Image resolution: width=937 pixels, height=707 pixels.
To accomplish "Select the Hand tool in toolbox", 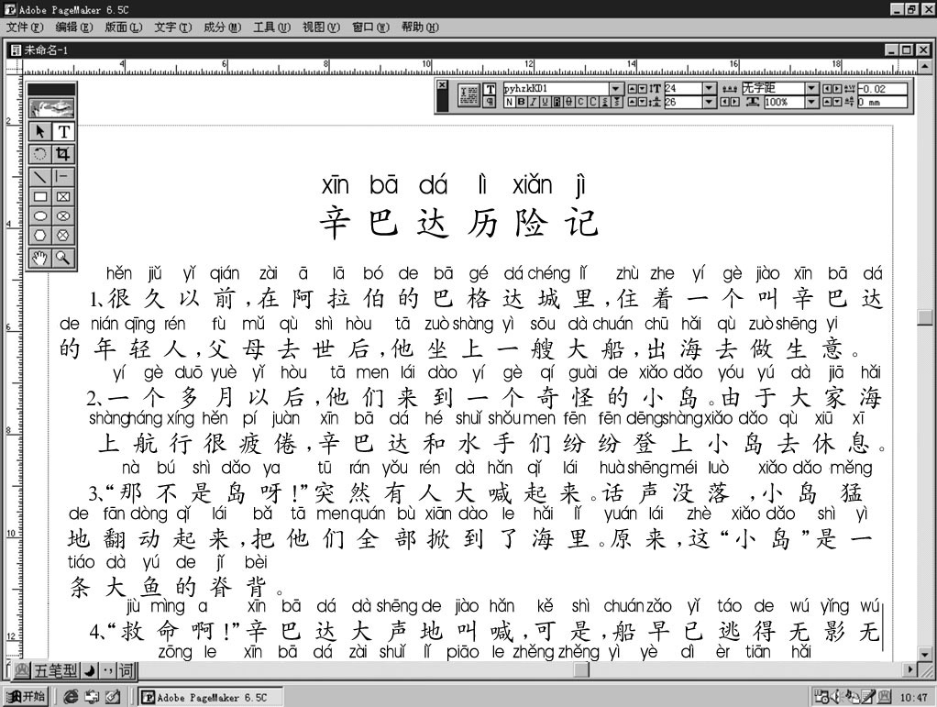I will (x=40, y=259).
